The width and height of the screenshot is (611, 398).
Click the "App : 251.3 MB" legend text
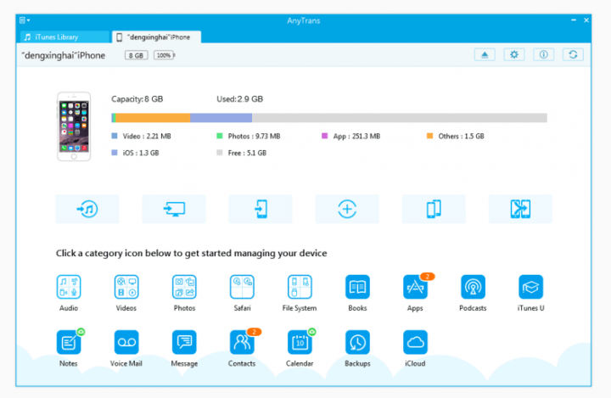point(356,136)
